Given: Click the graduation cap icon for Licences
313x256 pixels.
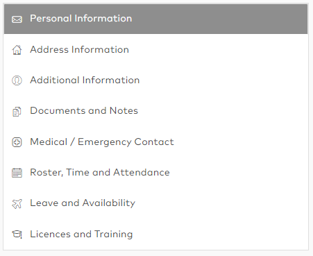Looking at the screenshot, I should coord(17,234).
